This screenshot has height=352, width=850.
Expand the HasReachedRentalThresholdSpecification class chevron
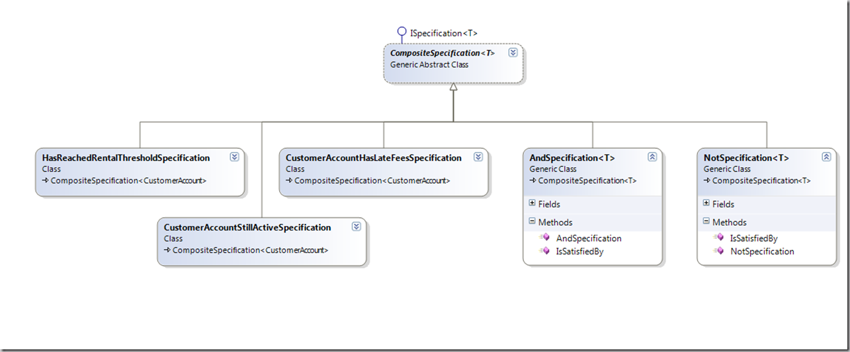click(x=234, y=157)
